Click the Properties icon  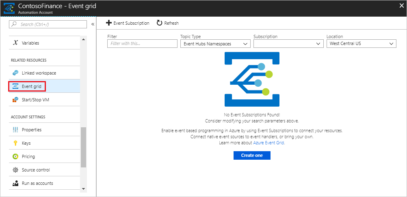15,130
